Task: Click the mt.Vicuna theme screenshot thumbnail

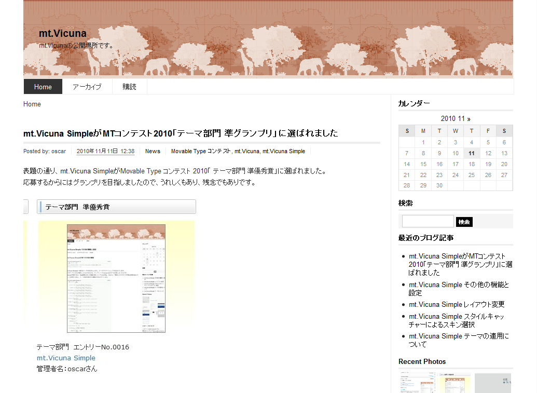Action: (x=116, y=278)
